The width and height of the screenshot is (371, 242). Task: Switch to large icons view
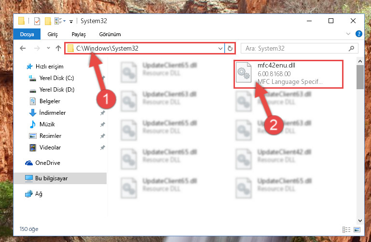(x=357, y=229)
